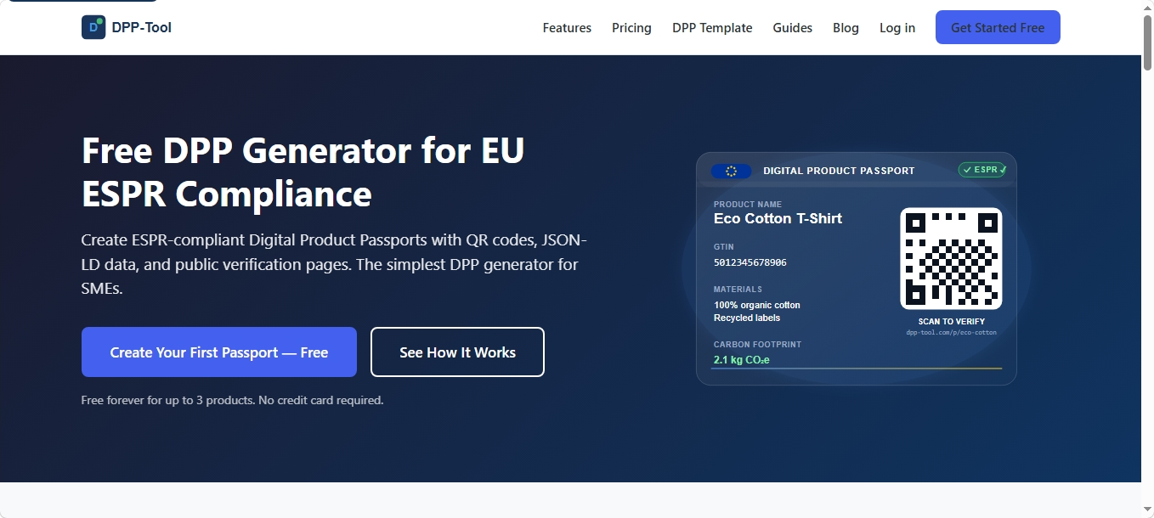Open the DPP Template page
This screenshot has height=518, width=1154.
[712, 28]
